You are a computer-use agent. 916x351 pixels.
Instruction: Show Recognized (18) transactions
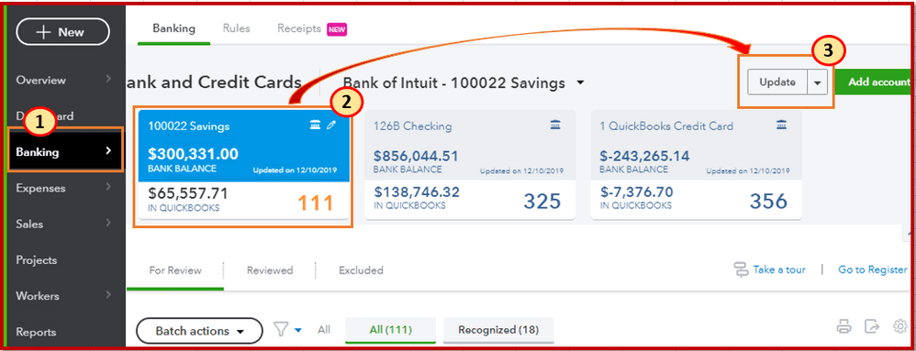coord(498,330)
